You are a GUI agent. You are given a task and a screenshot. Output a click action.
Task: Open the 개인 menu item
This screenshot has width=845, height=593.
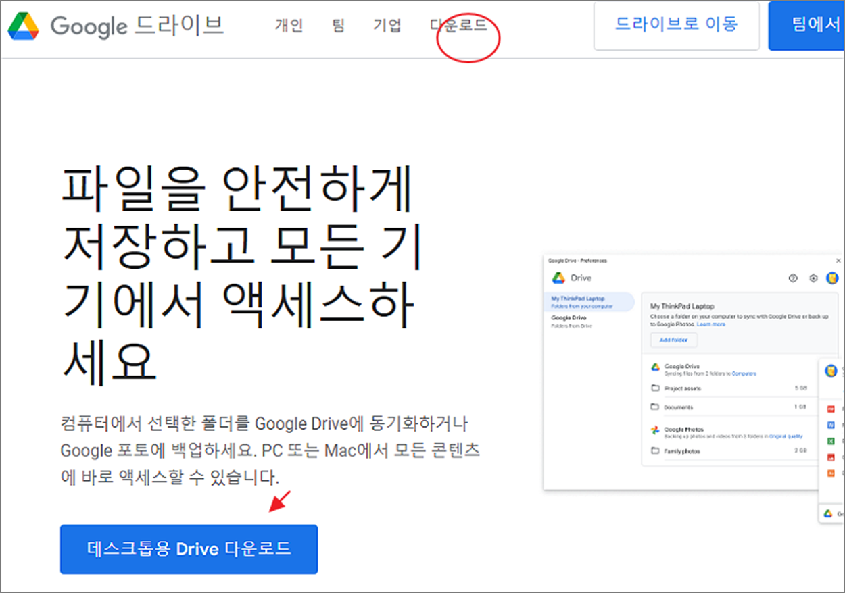[x=289, y=26]
